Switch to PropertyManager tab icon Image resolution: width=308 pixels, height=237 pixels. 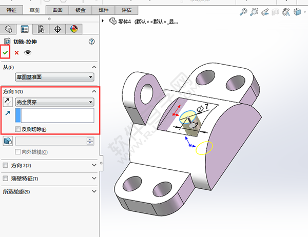[x=25, y=29]
